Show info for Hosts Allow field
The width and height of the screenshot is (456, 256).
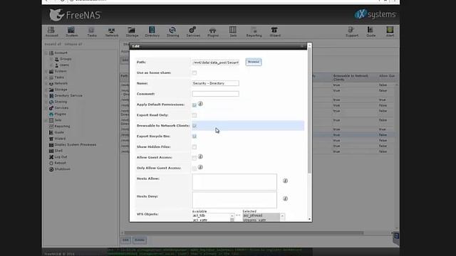285,181
